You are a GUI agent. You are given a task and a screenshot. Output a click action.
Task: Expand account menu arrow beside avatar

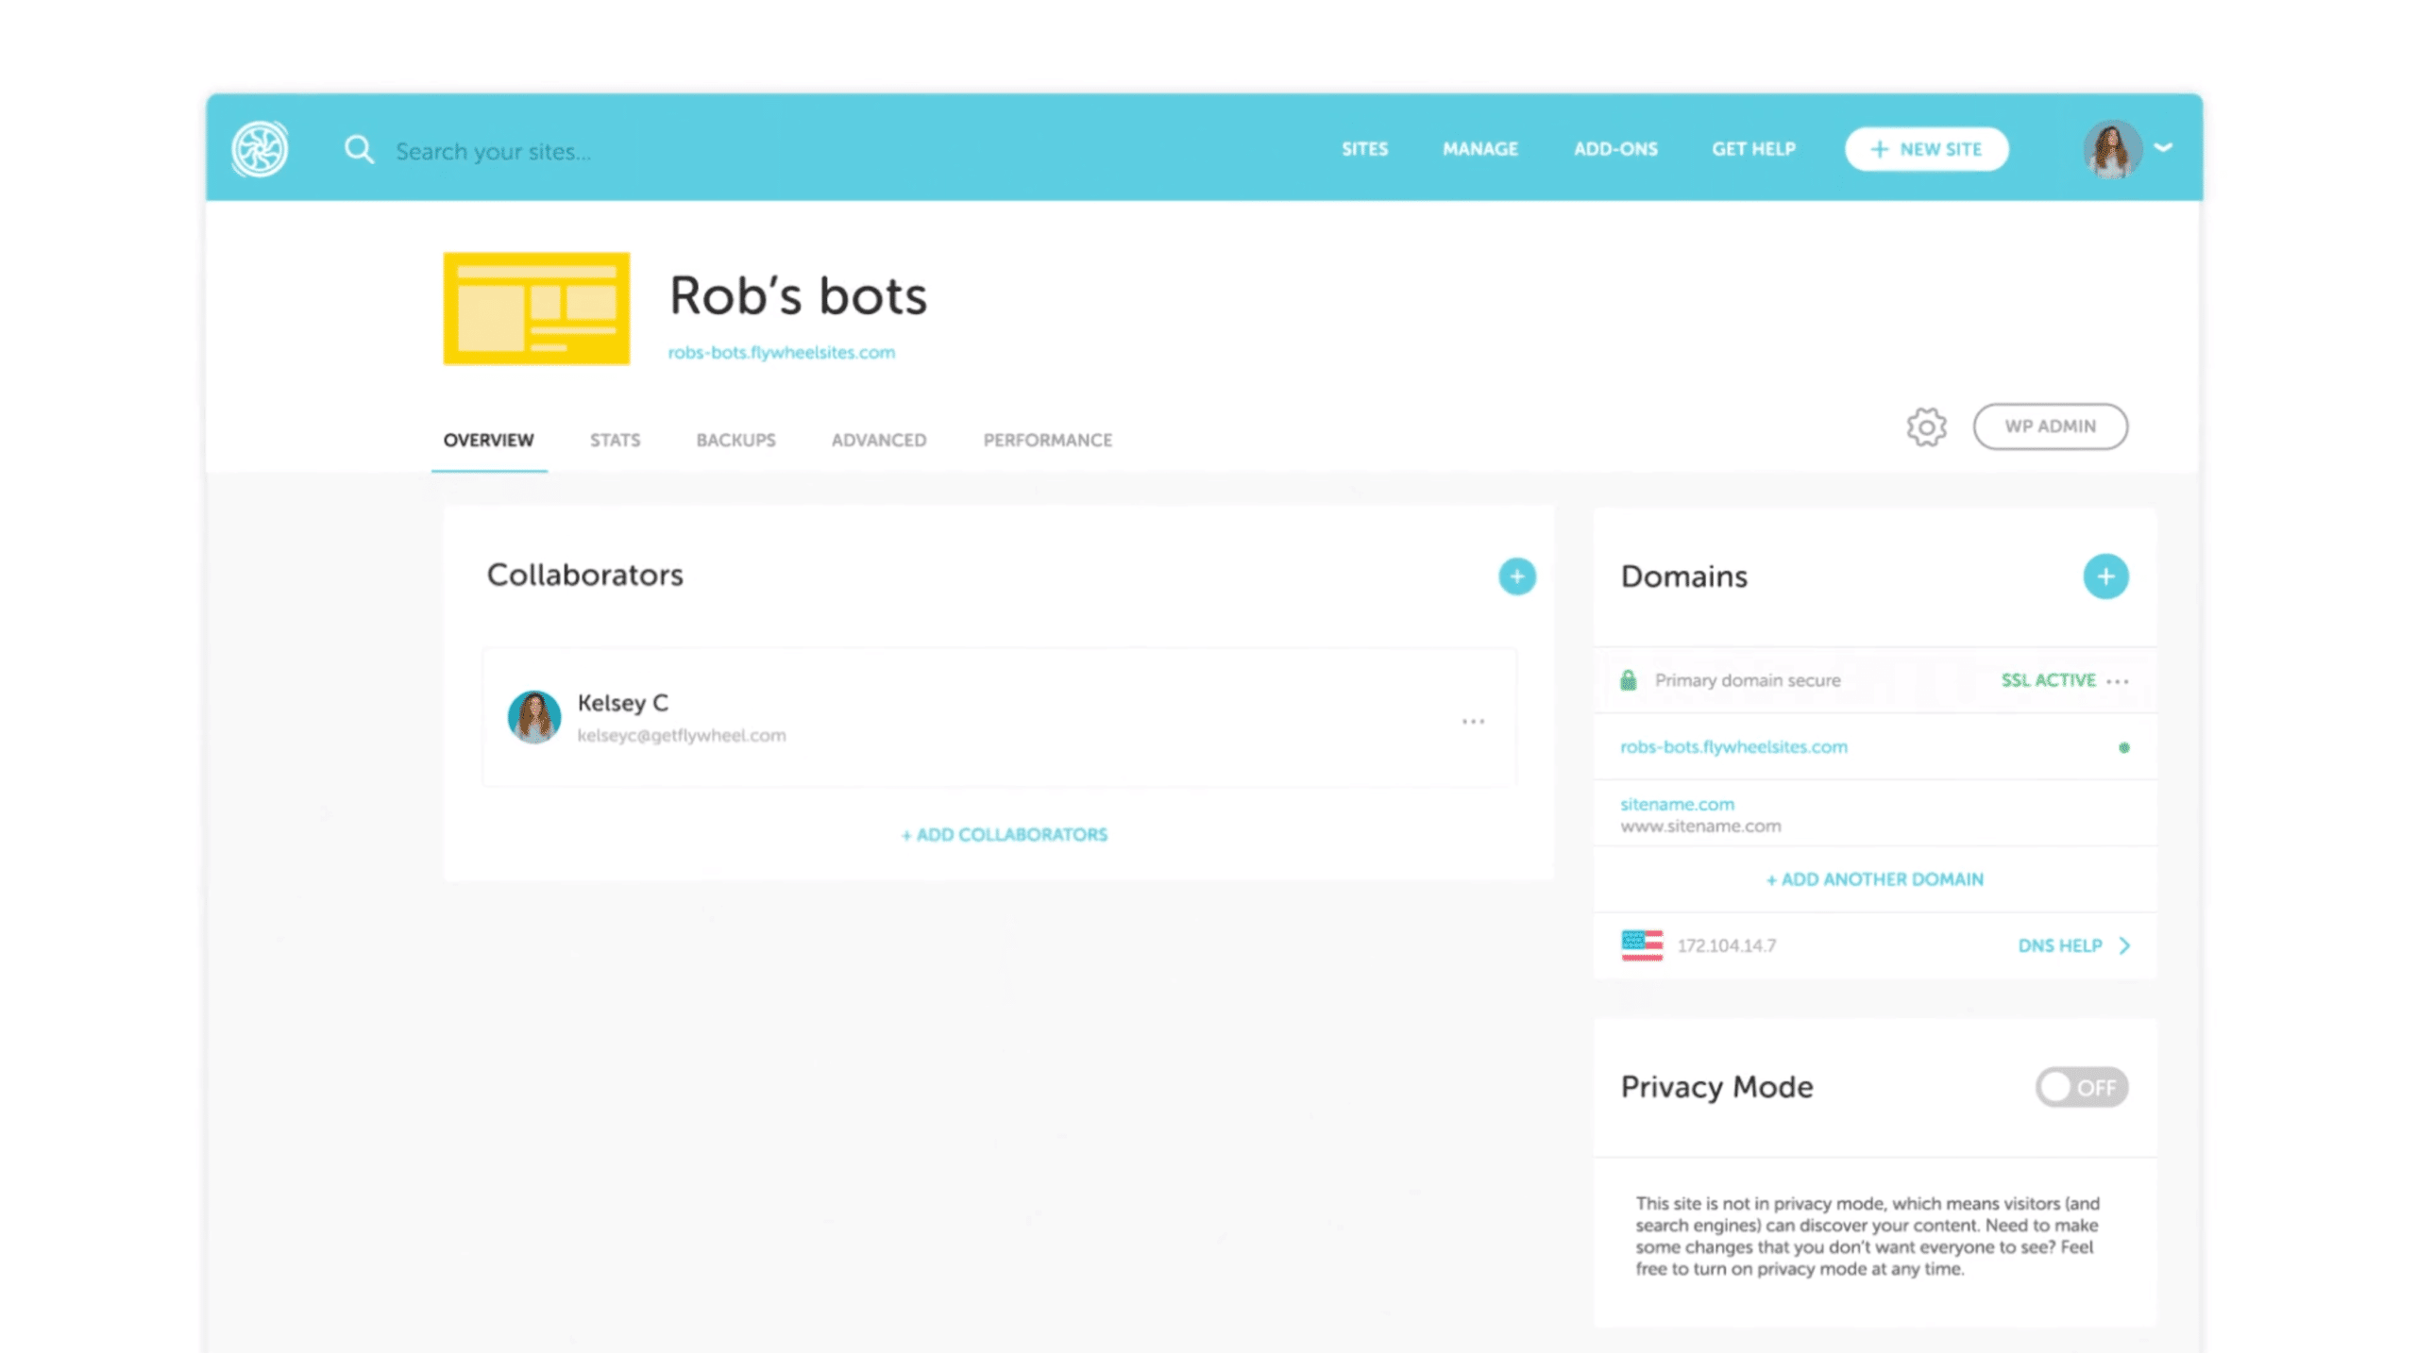(2163, 148)
